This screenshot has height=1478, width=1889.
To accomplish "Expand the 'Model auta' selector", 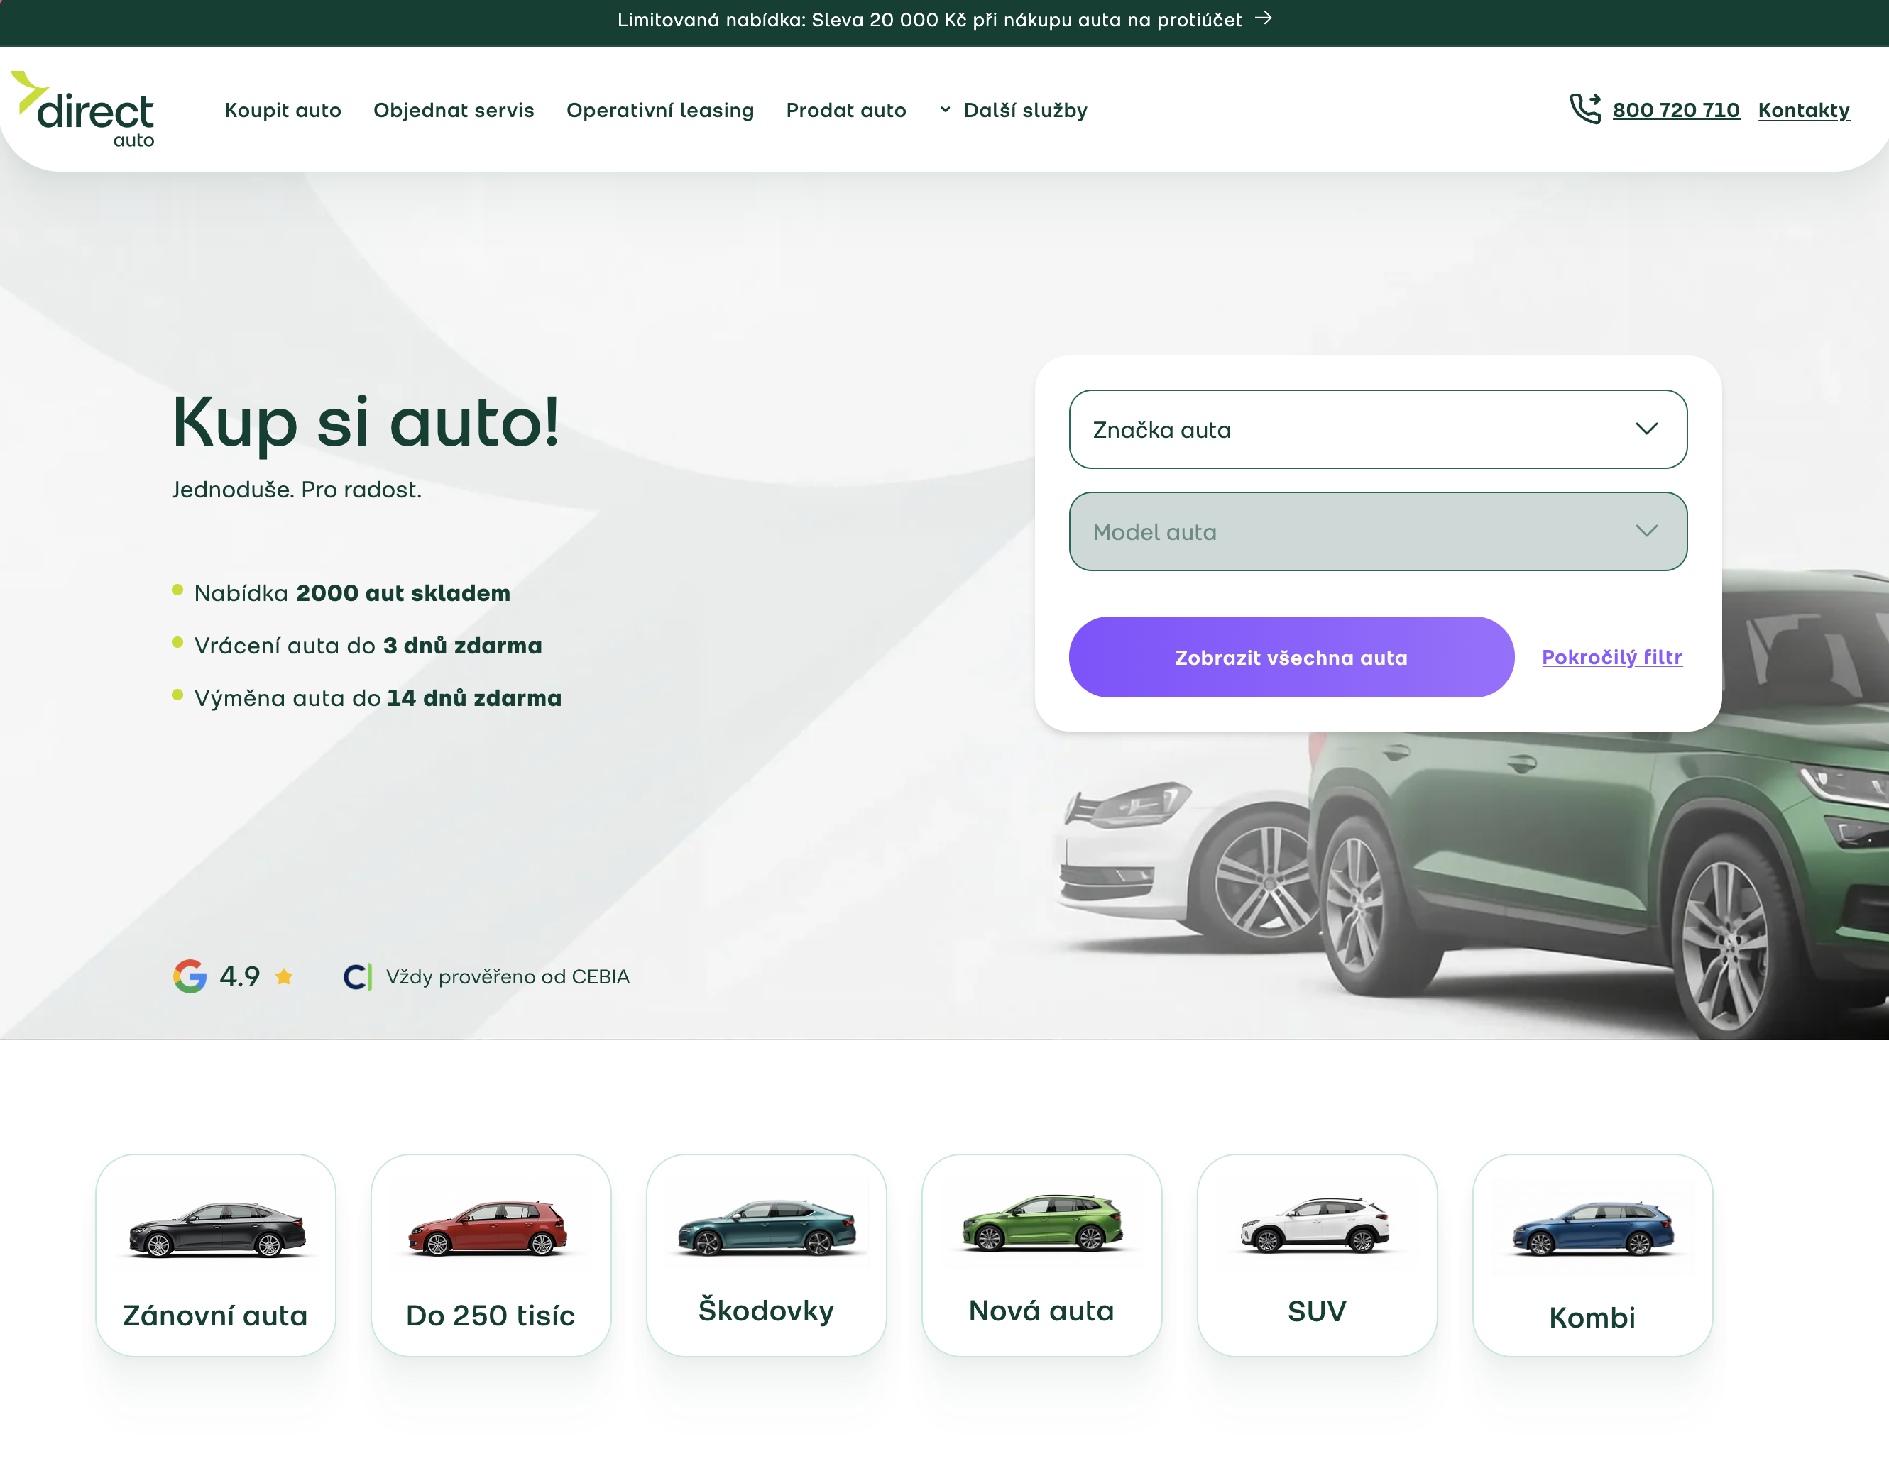I will pyautogui.click(x=1378, y=531).
